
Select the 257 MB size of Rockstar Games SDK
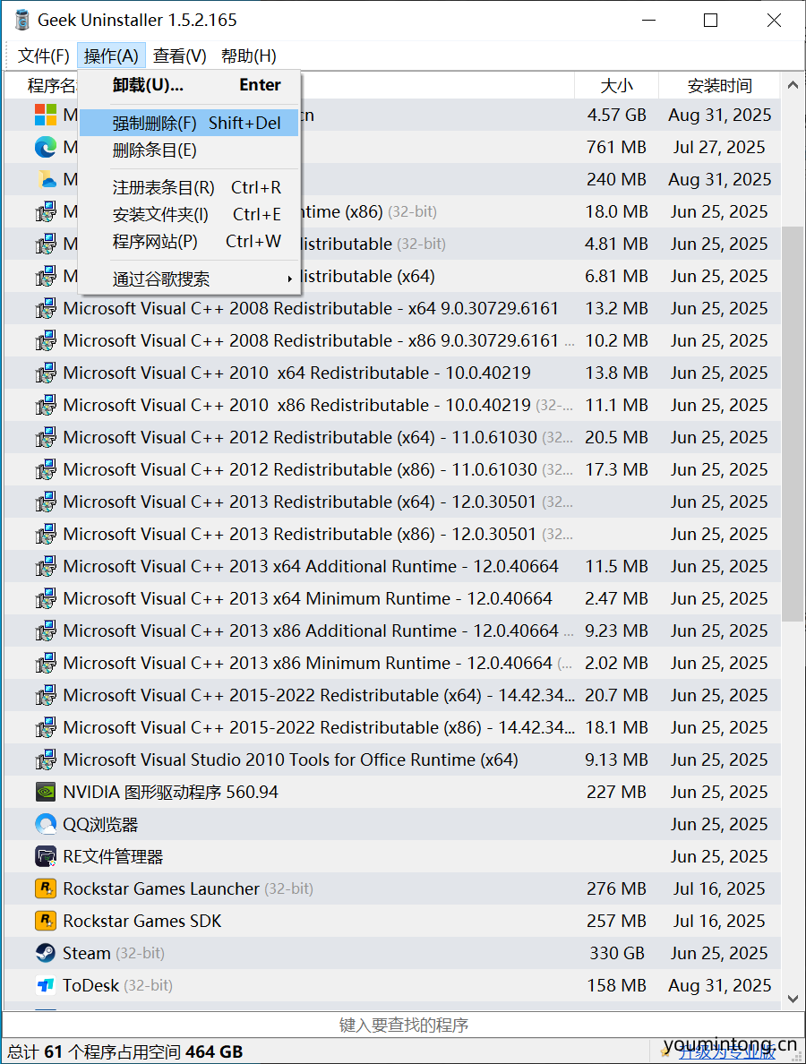pyautogui.click(x=617, y=921)
